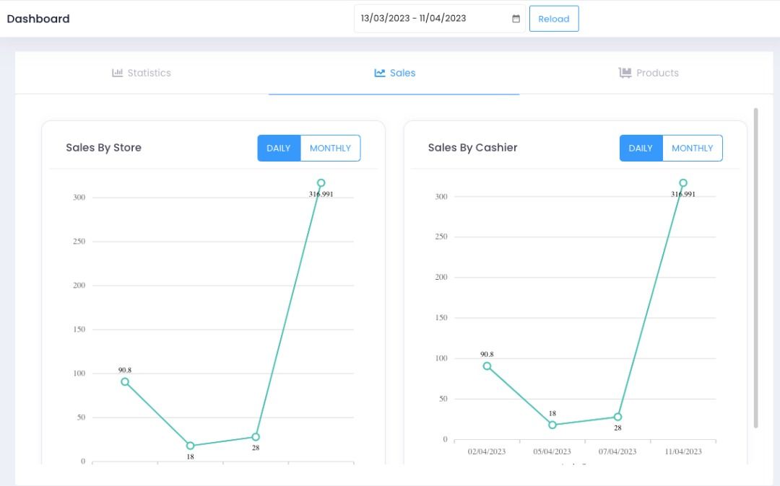Click the 316.991 data point in Sales By Store
Image resolution: width=780 pixels, height=486 pixels.
click(321, 183)
